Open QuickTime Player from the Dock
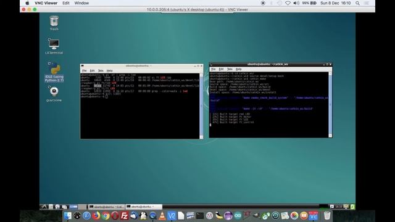The height and width of the screenshot is (222, 395). click(x=152, y=216)
